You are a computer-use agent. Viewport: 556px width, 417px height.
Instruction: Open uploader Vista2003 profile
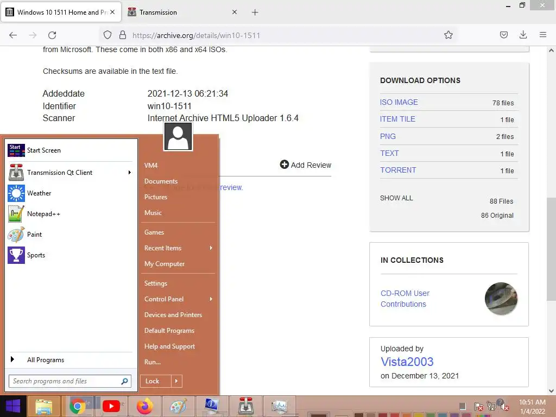tap(407, 362)
